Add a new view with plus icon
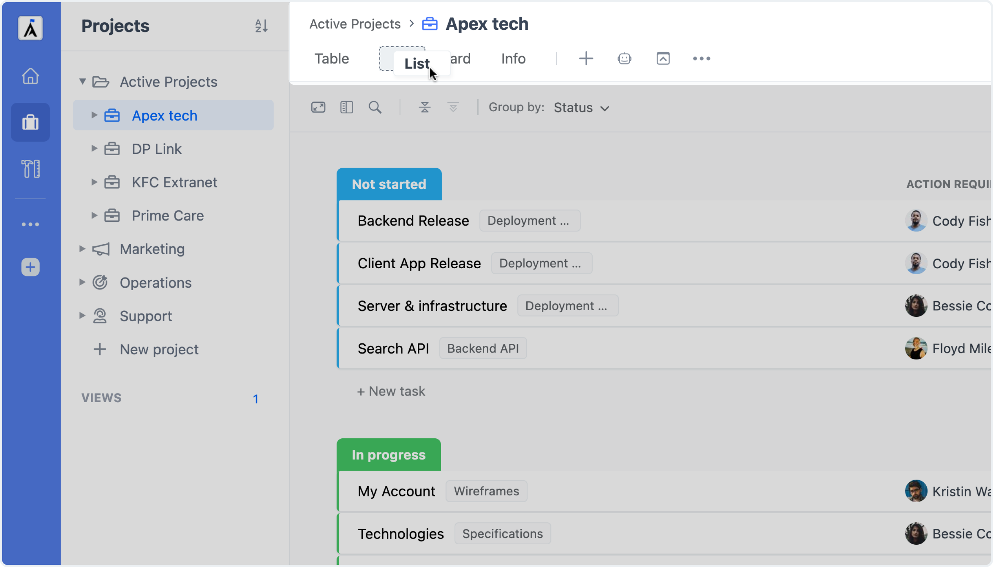Screen dimensions: 993x567 [x=586, y=58]
